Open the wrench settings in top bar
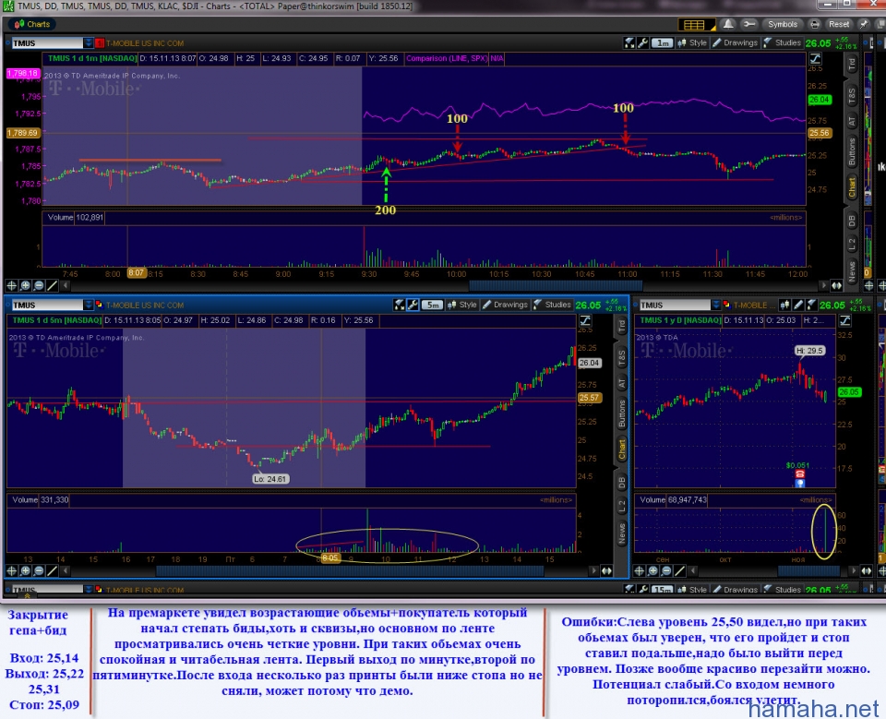The width and height of the screenshot is (886, 719). (x=749, y=24)
